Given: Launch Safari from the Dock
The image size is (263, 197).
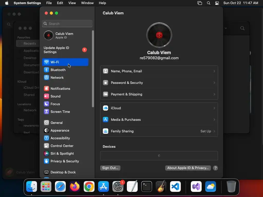Looking at the screenshot, I should [x=60, y=186].
